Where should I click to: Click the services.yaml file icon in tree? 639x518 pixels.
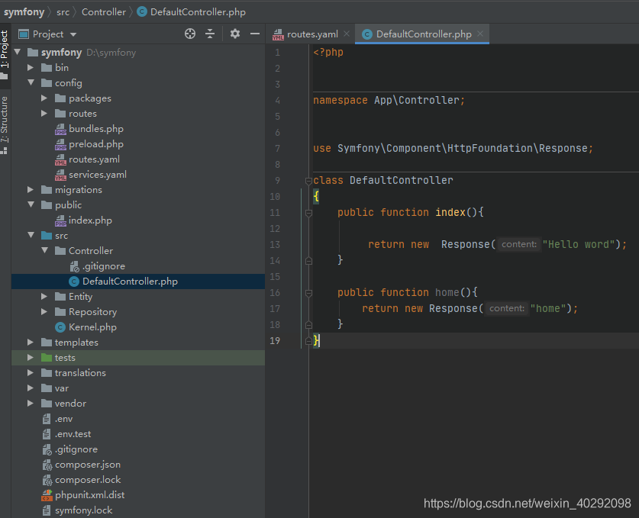(60, 174)
